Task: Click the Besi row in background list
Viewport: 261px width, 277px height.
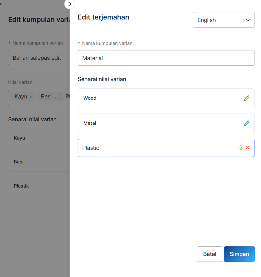Action: coord(39,162)
